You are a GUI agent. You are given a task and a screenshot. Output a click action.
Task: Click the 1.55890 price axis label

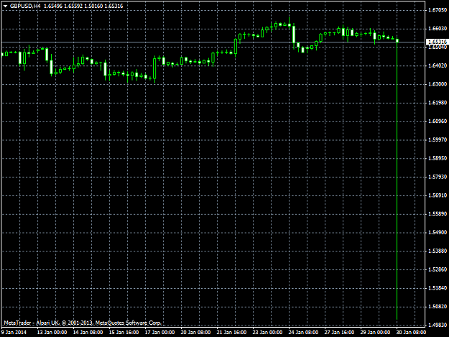[x=438, y=214]
